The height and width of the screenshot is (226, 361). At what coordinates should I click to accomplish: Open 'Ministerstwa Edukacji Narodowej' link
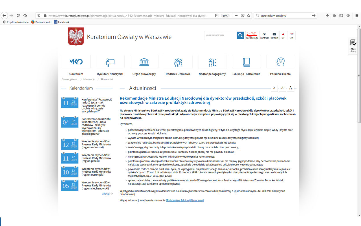[x=185, y=200]
